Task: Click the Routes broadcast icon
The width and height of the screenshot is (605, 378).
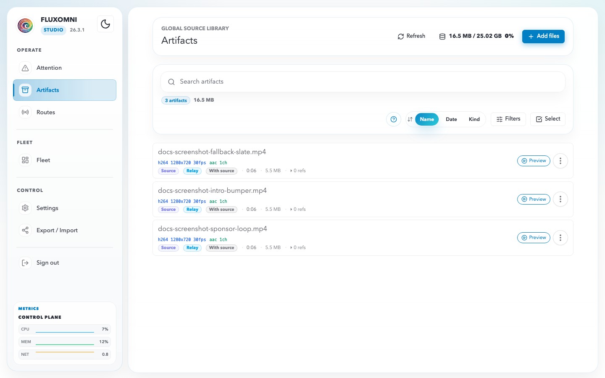Action: (x=25, y=112)
